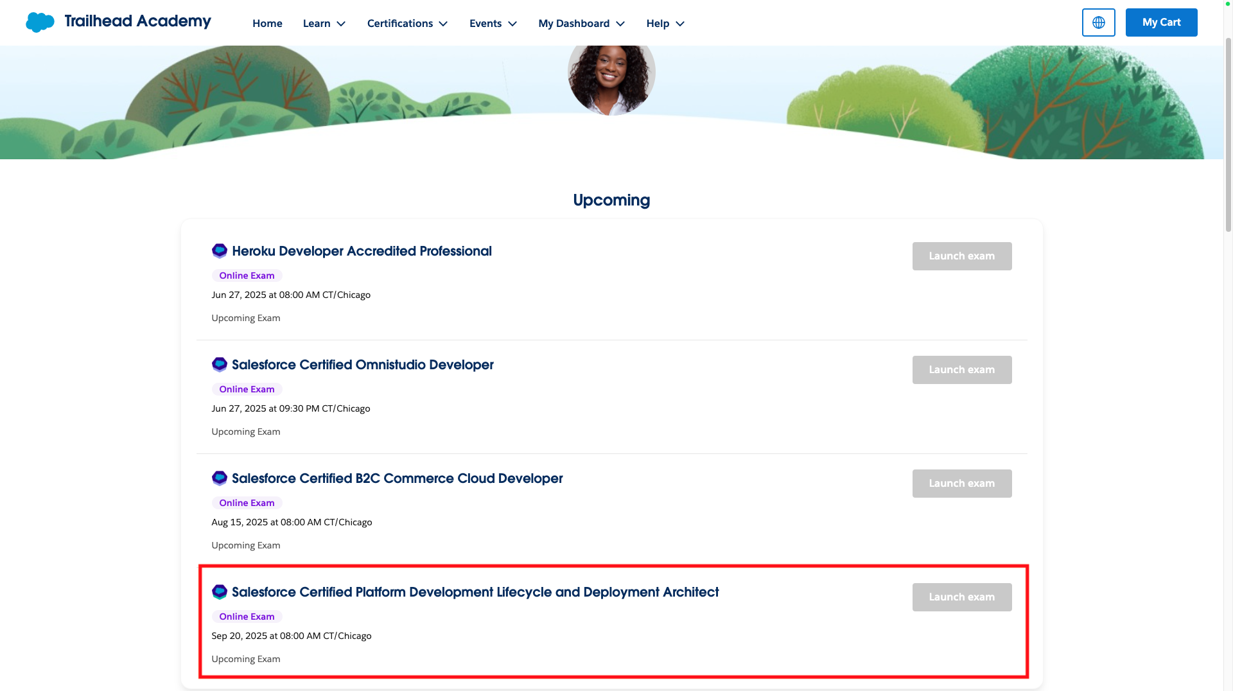Viewport: 1233px width, 691px height.
Task: Click Launch exam for Platform Development Lifecycle Architect
Action: (x=961, y=597)
